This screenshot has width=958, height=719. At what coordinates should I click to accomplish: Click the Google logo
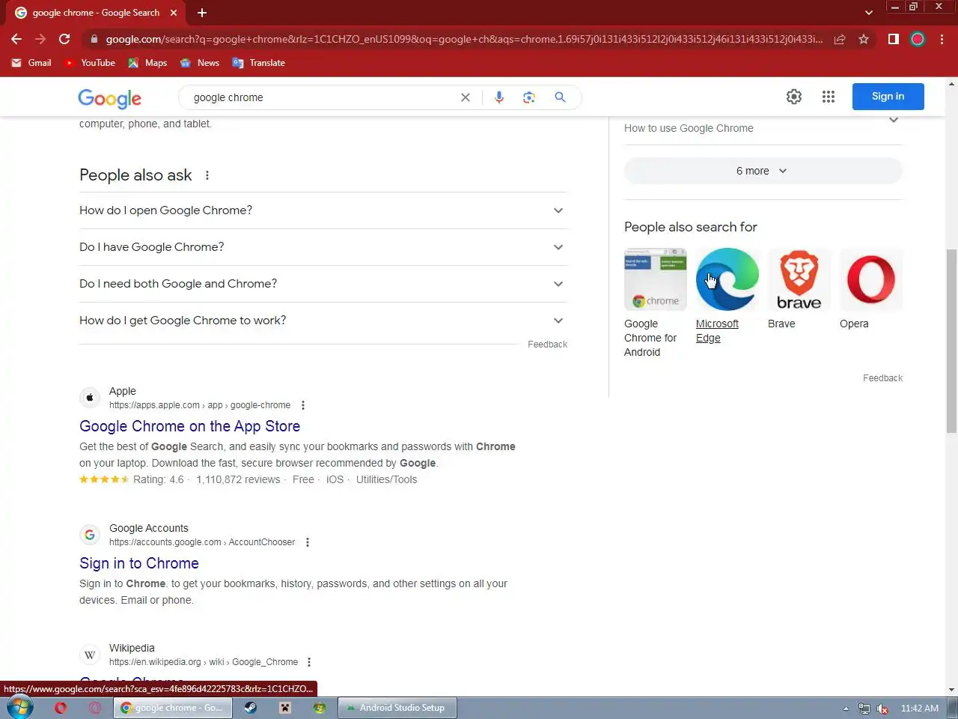click(110, 98)
